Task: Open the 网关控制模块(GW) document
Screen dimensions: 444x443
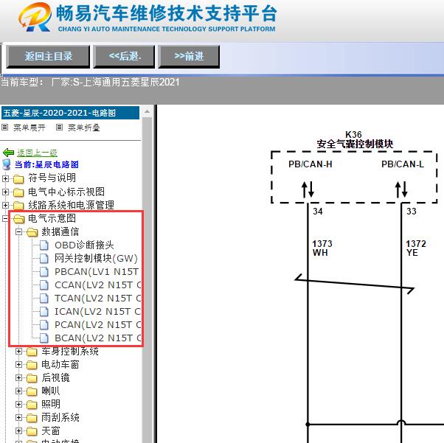Action: (96, 259)
